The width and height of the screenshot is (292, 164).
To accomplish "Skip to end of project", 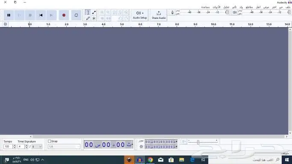I will pyautogui.click(x=51, y=15).
